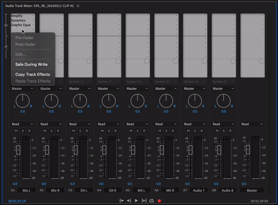Toggle the fx effects section icon
This screenshot has width=278, height=205.
6,25
